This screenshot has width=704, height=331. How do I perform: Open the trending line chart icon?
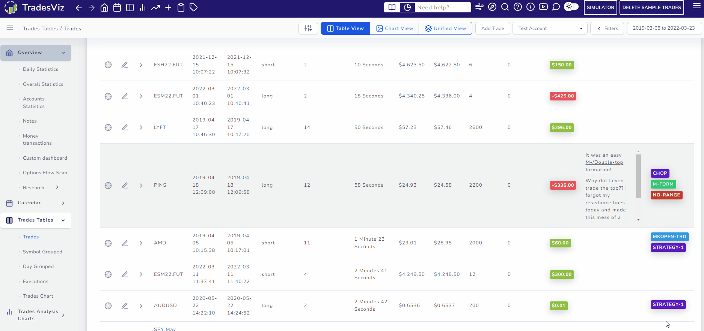[155, 7]
